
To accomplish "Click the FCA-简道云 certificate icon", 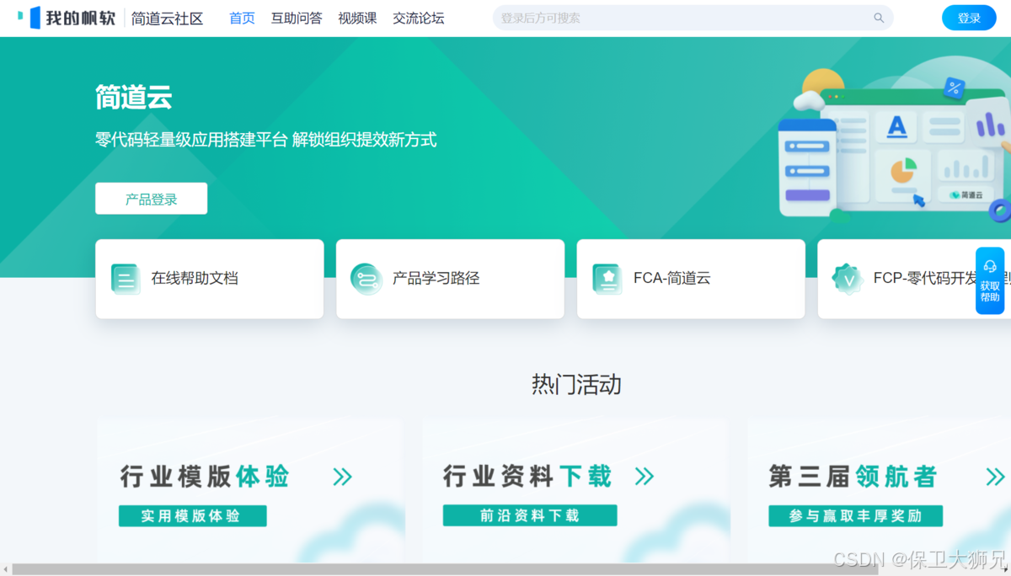I will [607, 279].
